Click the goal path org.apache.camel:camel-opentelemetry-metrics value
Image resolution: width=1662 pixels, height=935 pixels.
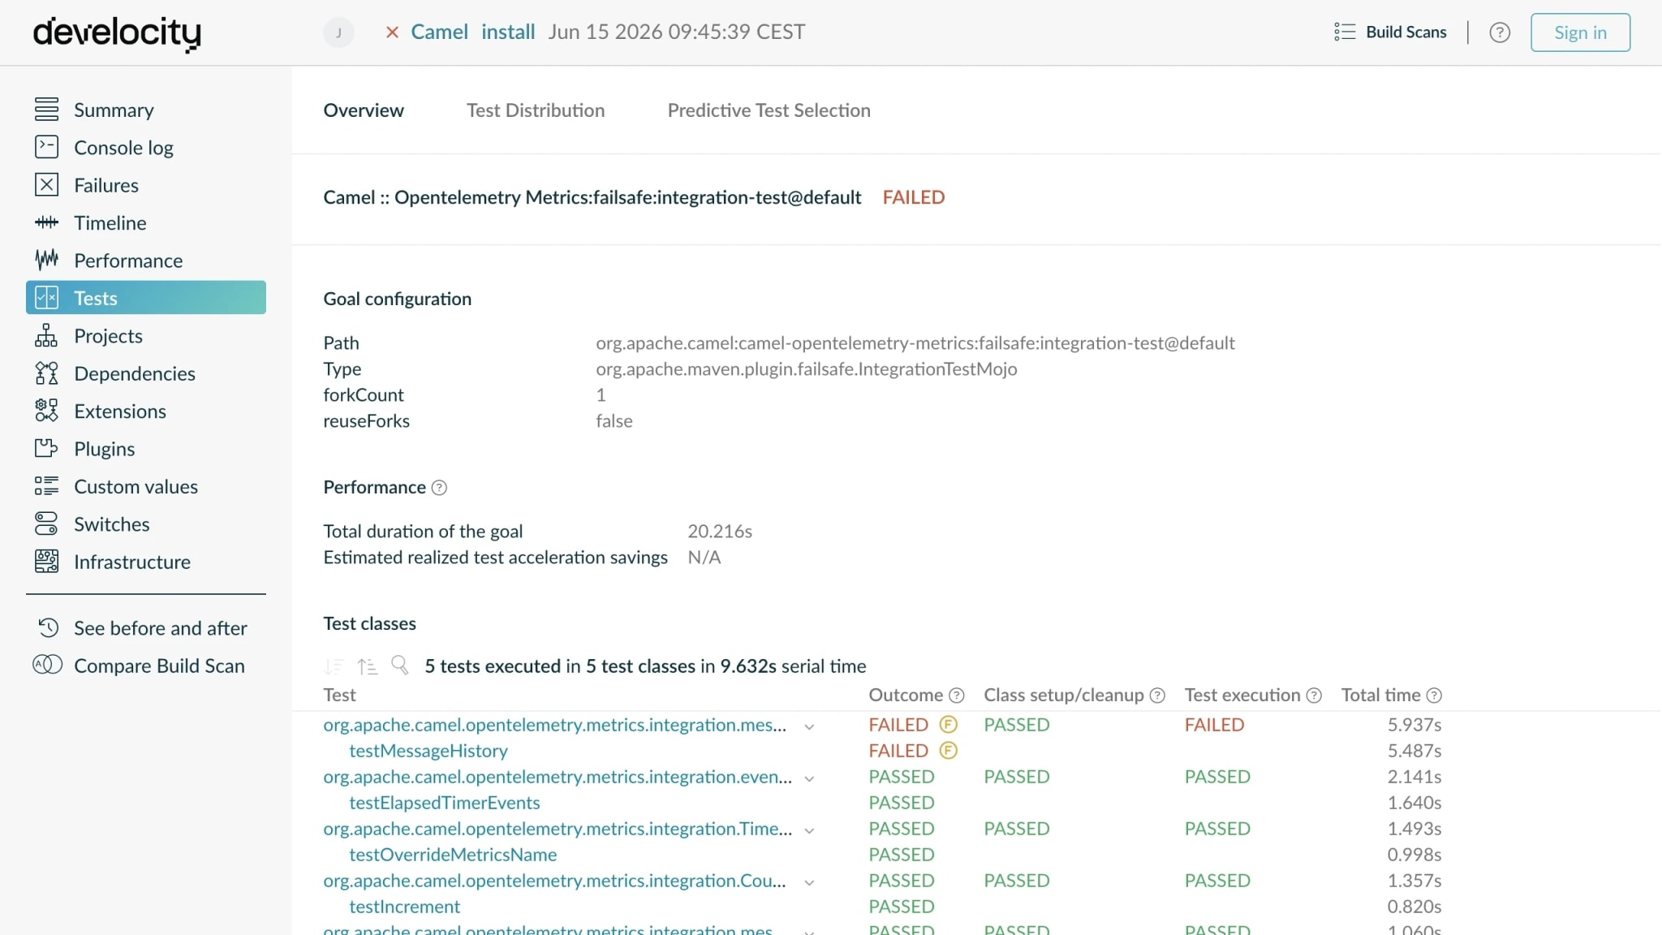point(915,343)
